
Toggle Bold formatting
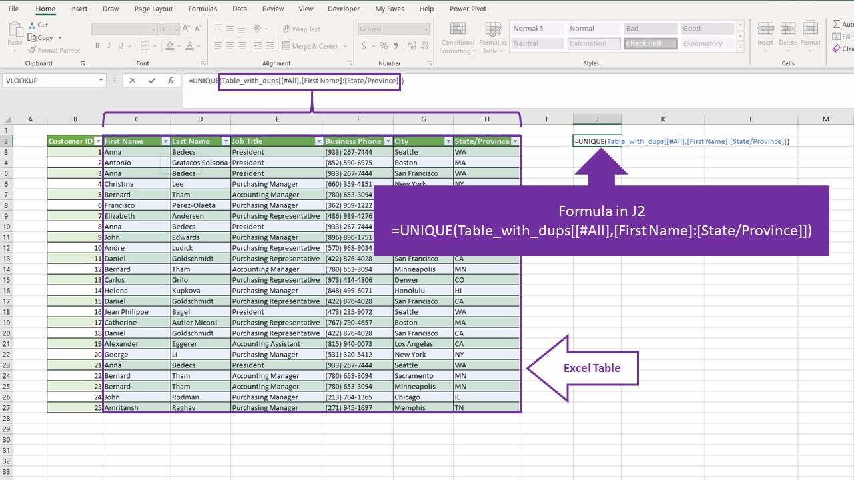pyautogui.click(x=97, y=46)
